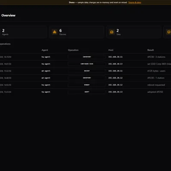
Task: Select host address 192.168.20.12
Action: pyautogui.click(x=115, y=78)
